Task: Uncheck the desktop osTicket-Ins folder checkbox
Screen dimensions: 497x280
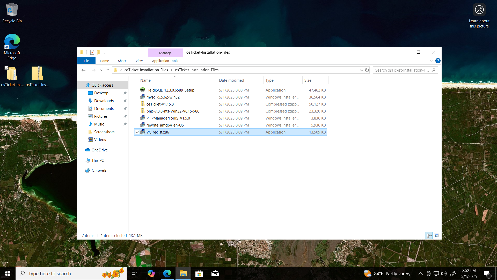Action: click(6, 68)
